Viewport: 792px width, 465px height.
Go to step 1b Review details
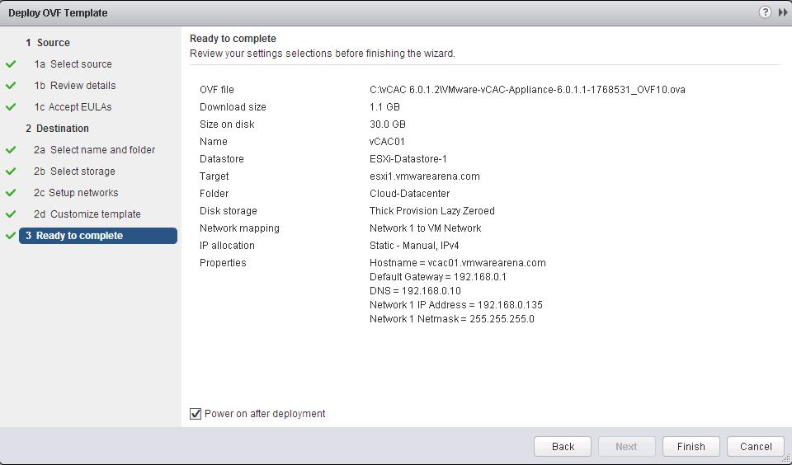coord(75,85)
